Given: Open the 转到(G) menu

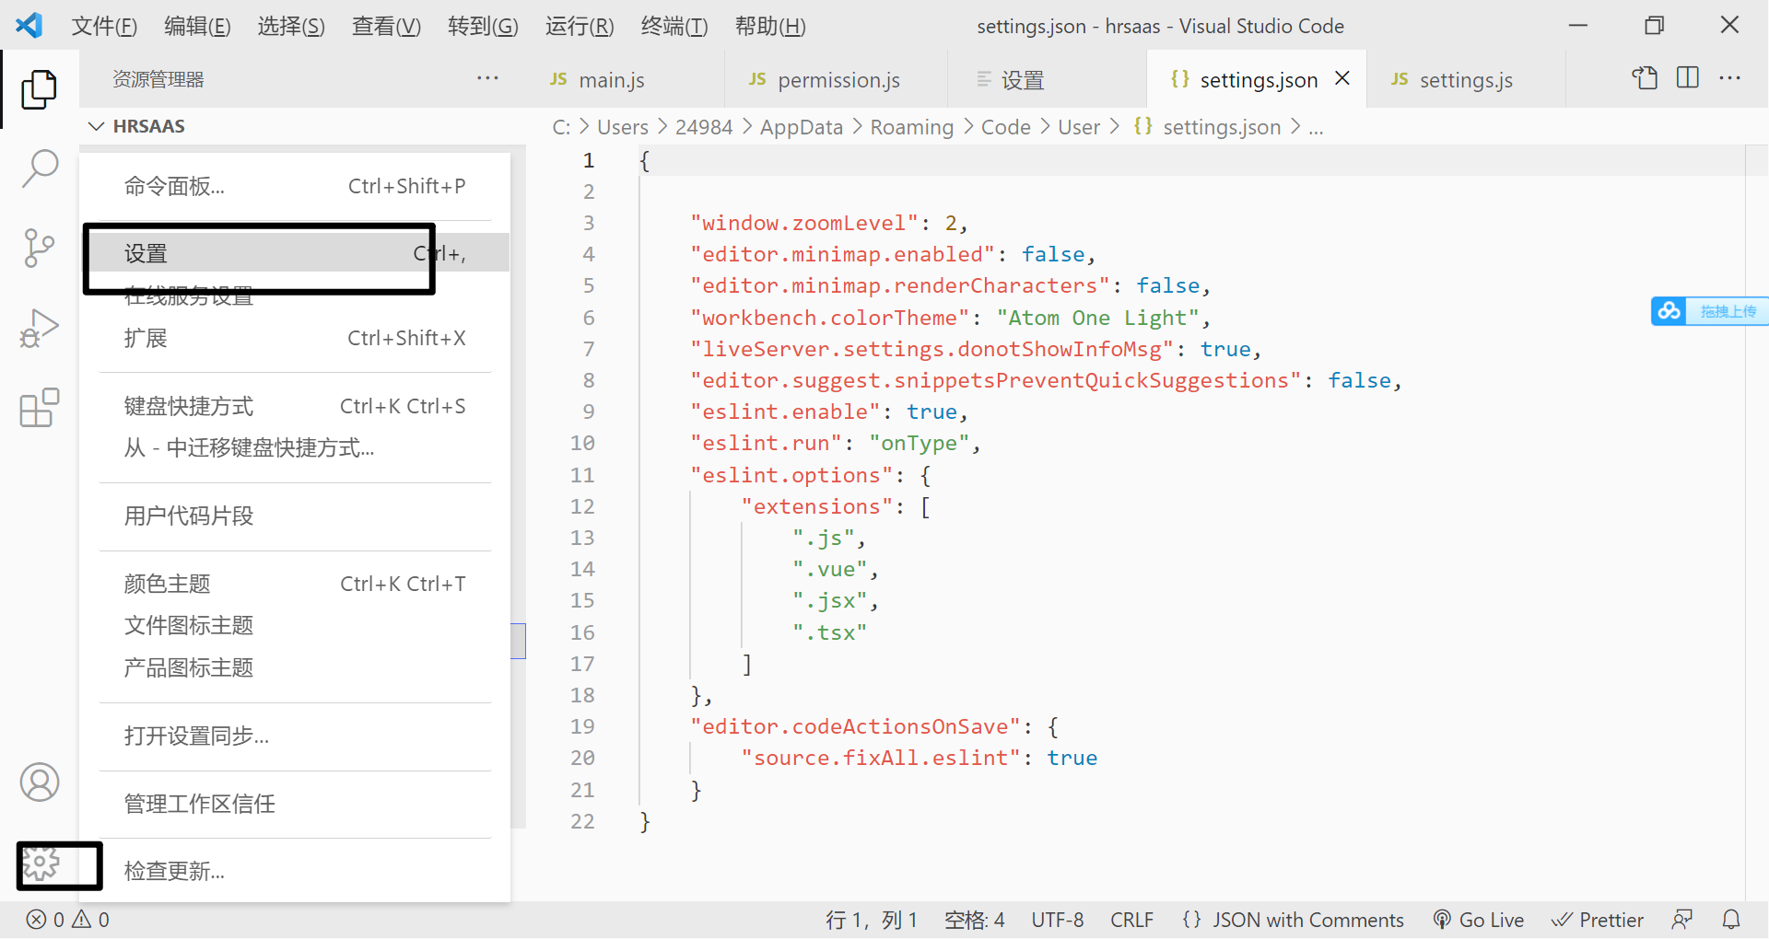Looking at the screenshot, I should pyautogui.click(x=483, y=26).
